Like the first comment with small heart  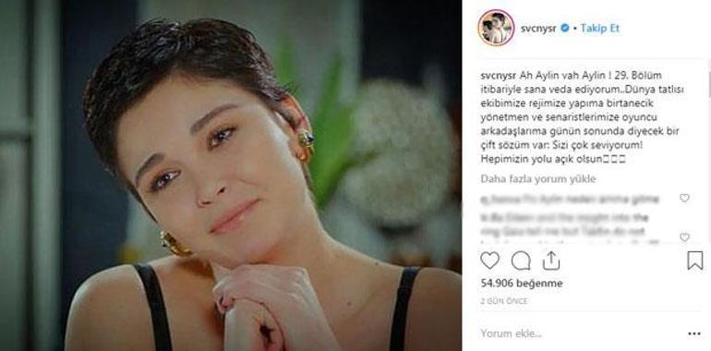(684, 199)
